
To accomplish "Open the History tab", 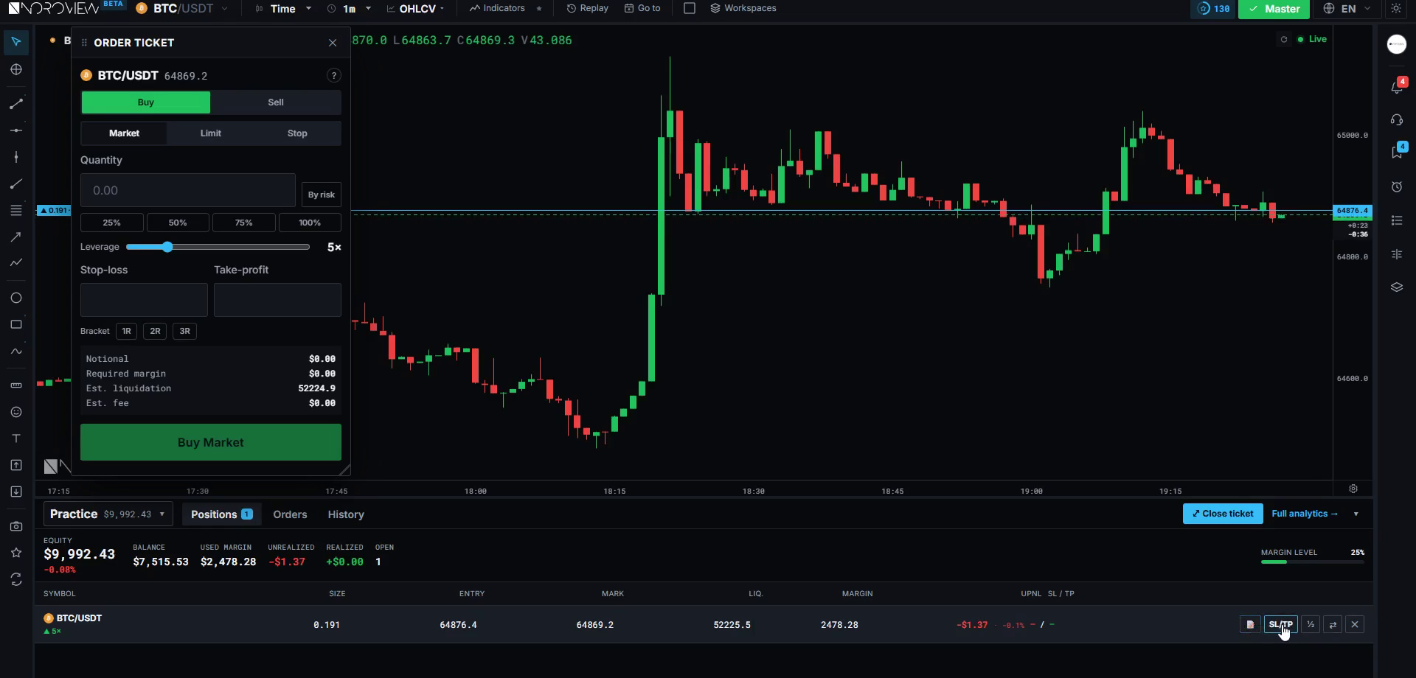I will click(346, 514).
